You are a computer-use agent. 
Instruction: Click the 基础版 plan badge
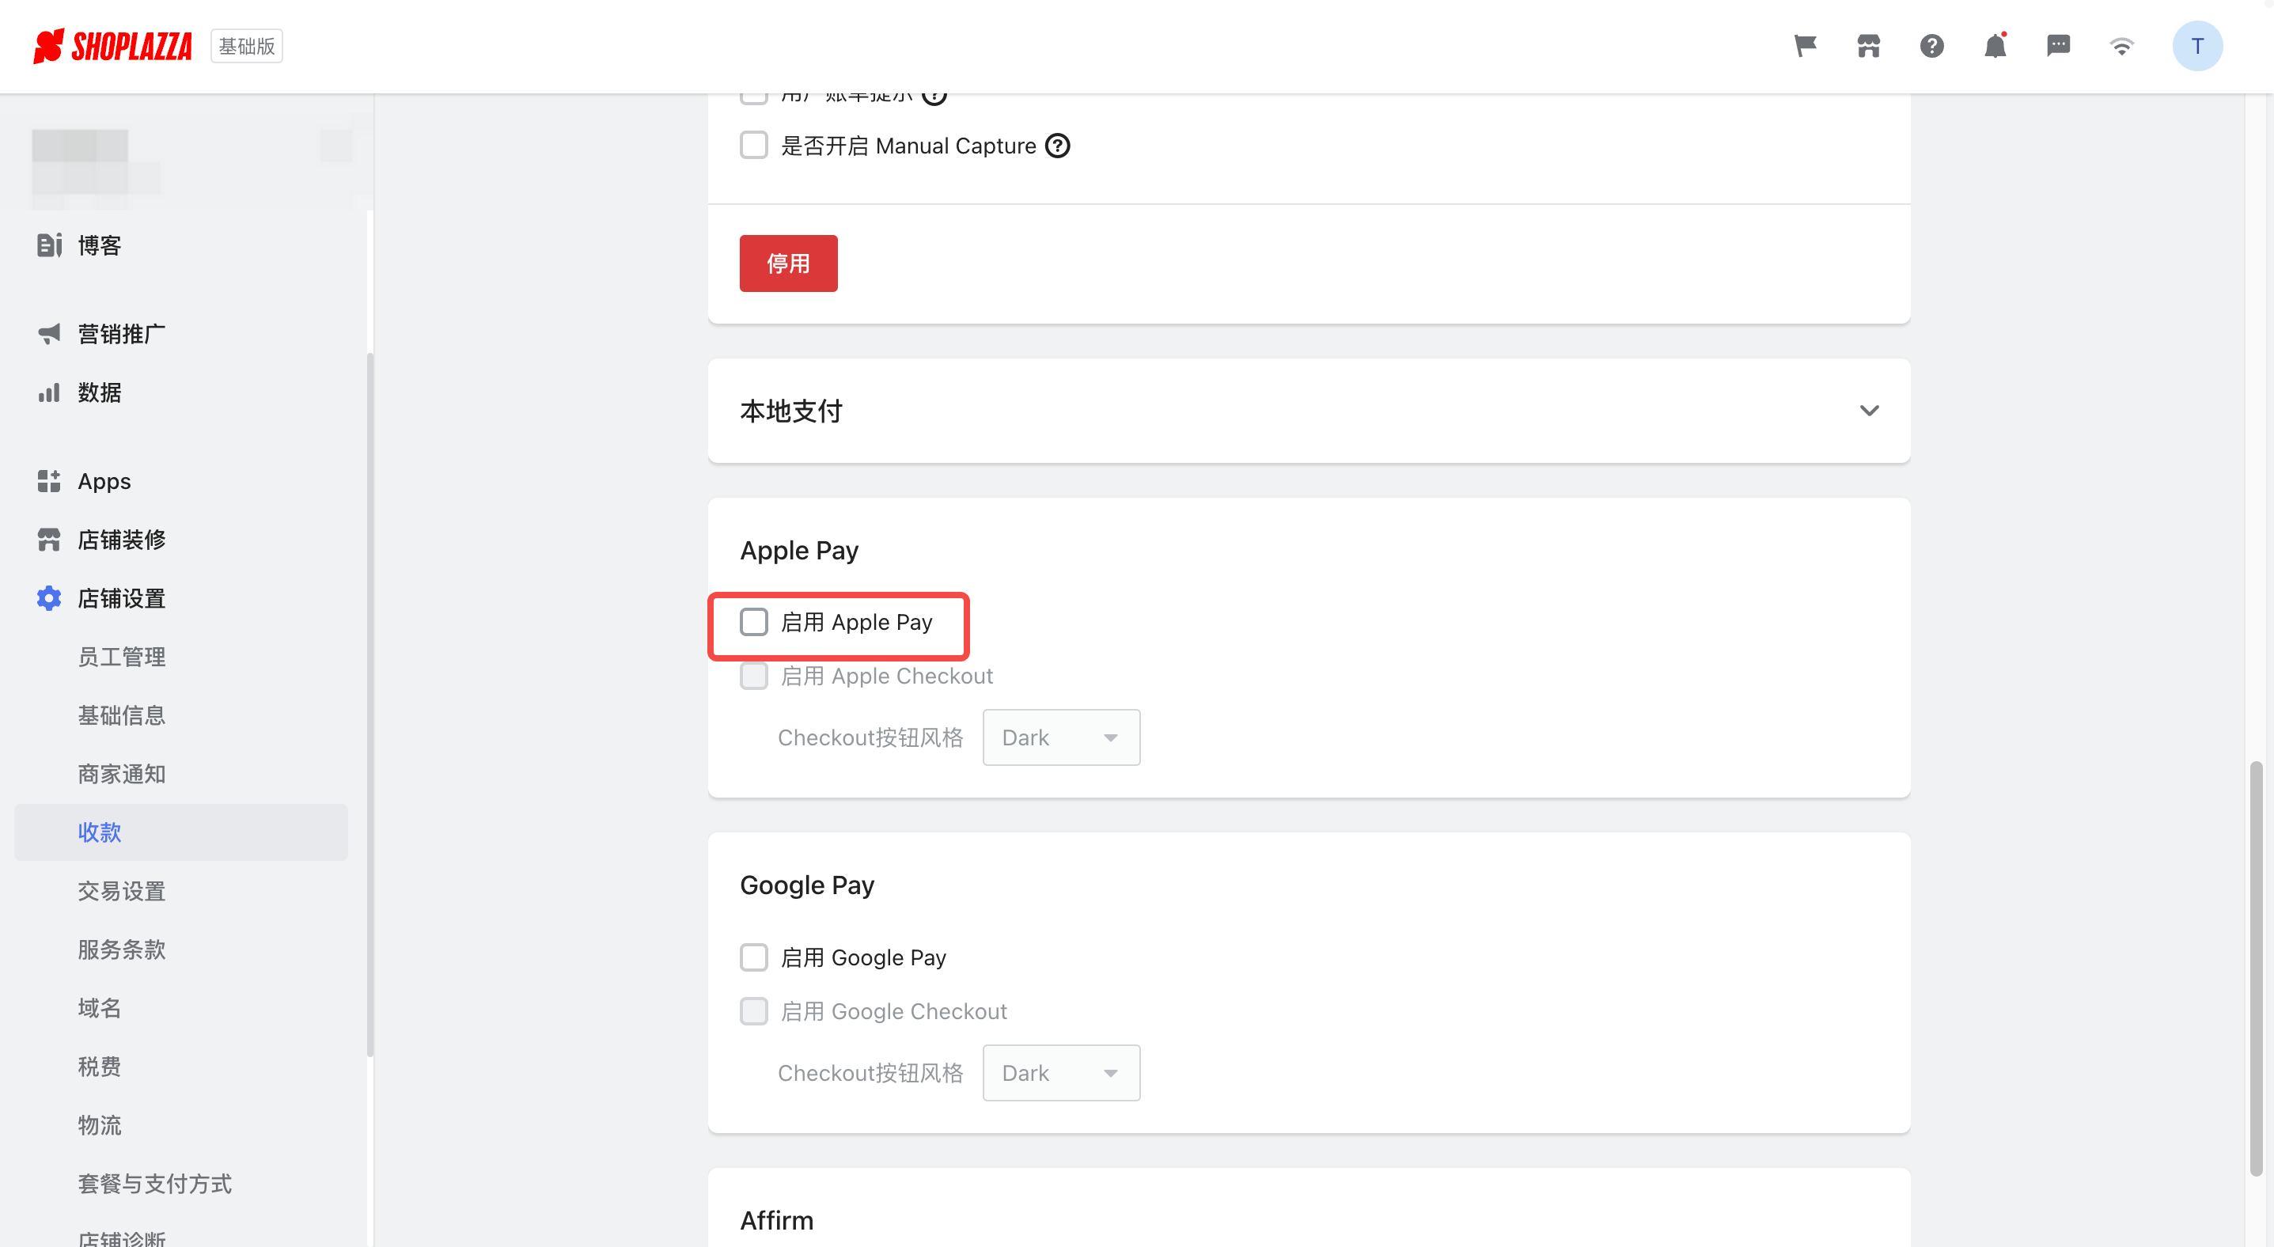246,46
